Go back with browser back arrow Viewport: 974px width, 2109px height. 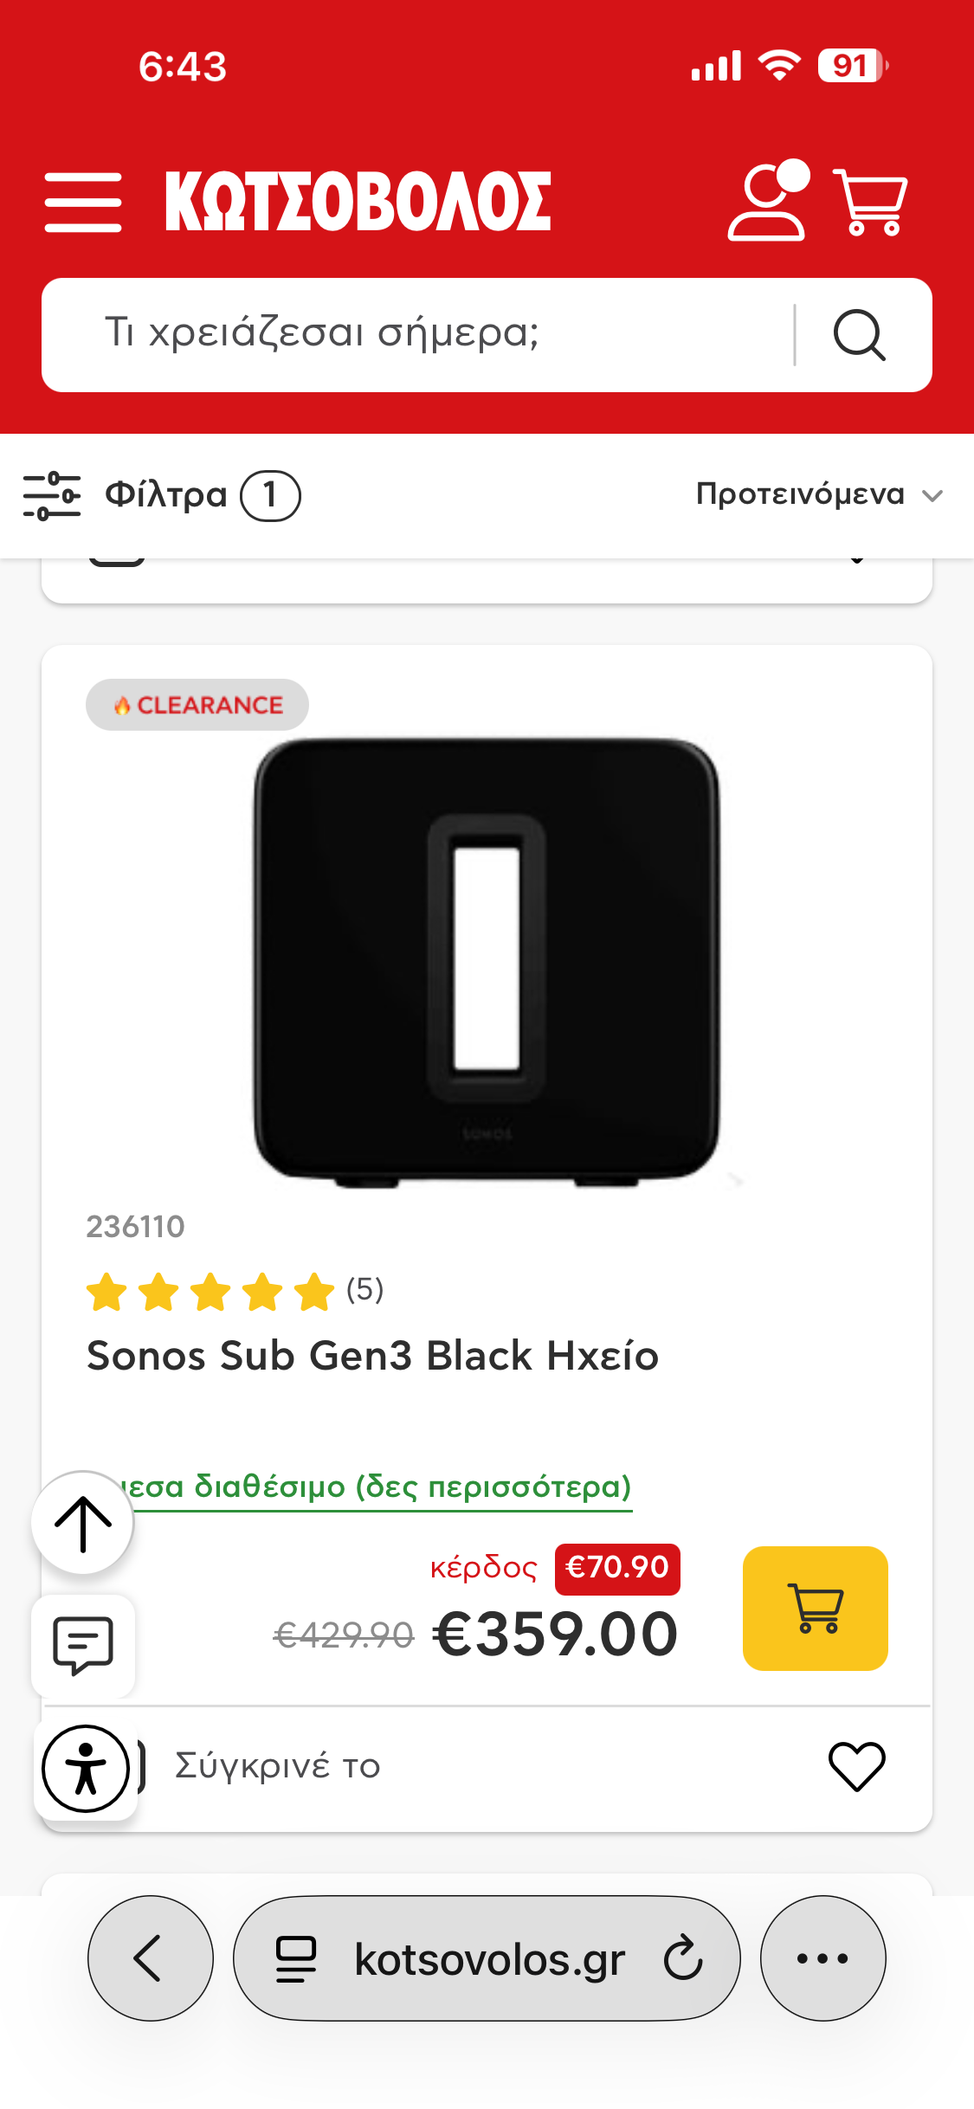150,1958
